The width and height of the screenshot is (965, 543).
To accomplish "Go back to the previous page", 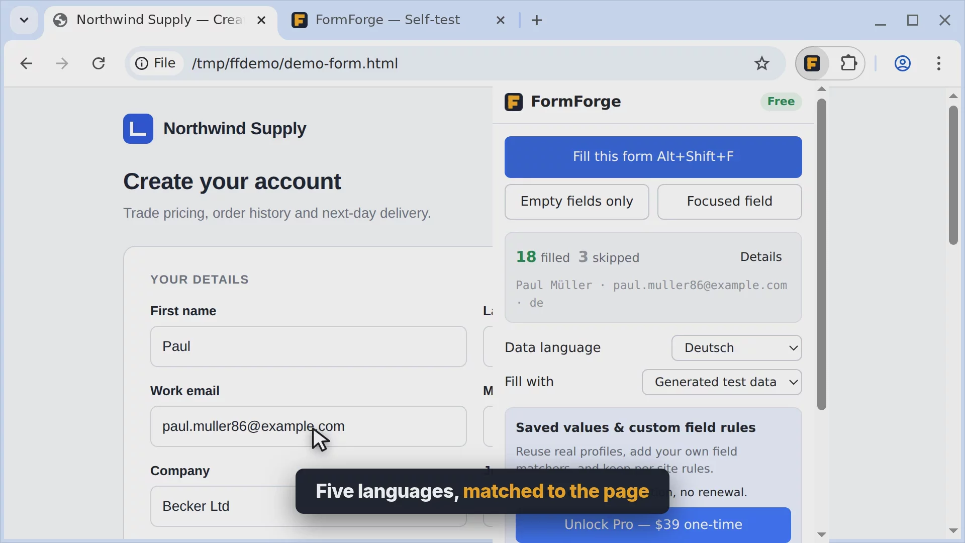I will click(x=26, y=63).
